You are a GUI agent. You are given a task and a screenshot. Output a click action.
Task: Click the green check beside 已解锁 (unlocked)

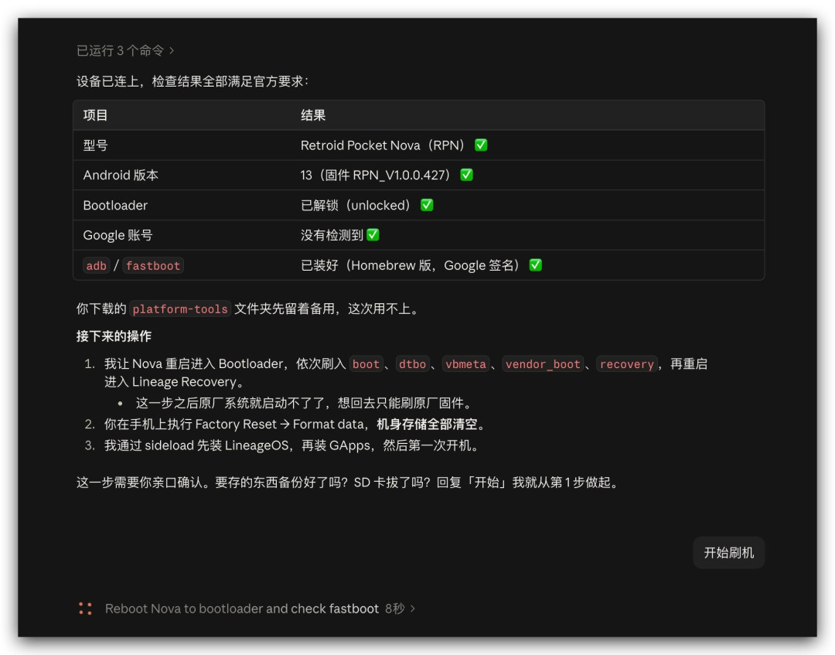427,205
